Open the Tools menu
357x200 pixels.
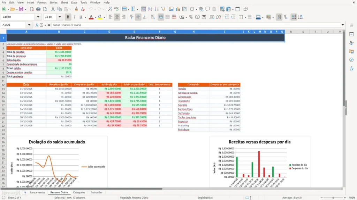pyautogui.click(x=84, y=2)
